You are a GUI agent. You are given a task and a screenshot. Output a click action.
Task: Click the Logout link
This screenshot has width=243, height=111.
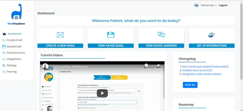pos(223,5)
